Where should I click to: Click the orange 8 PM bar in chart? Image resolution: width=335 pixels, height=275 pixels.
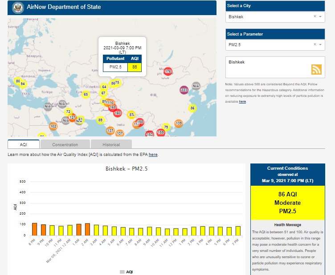coord(35,229)
